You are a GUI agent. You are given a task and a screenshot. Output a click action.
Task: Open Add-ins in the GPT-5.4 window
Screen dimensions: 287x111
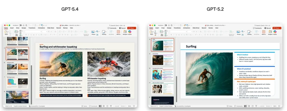pyautogui.click(x=119, y=33)
